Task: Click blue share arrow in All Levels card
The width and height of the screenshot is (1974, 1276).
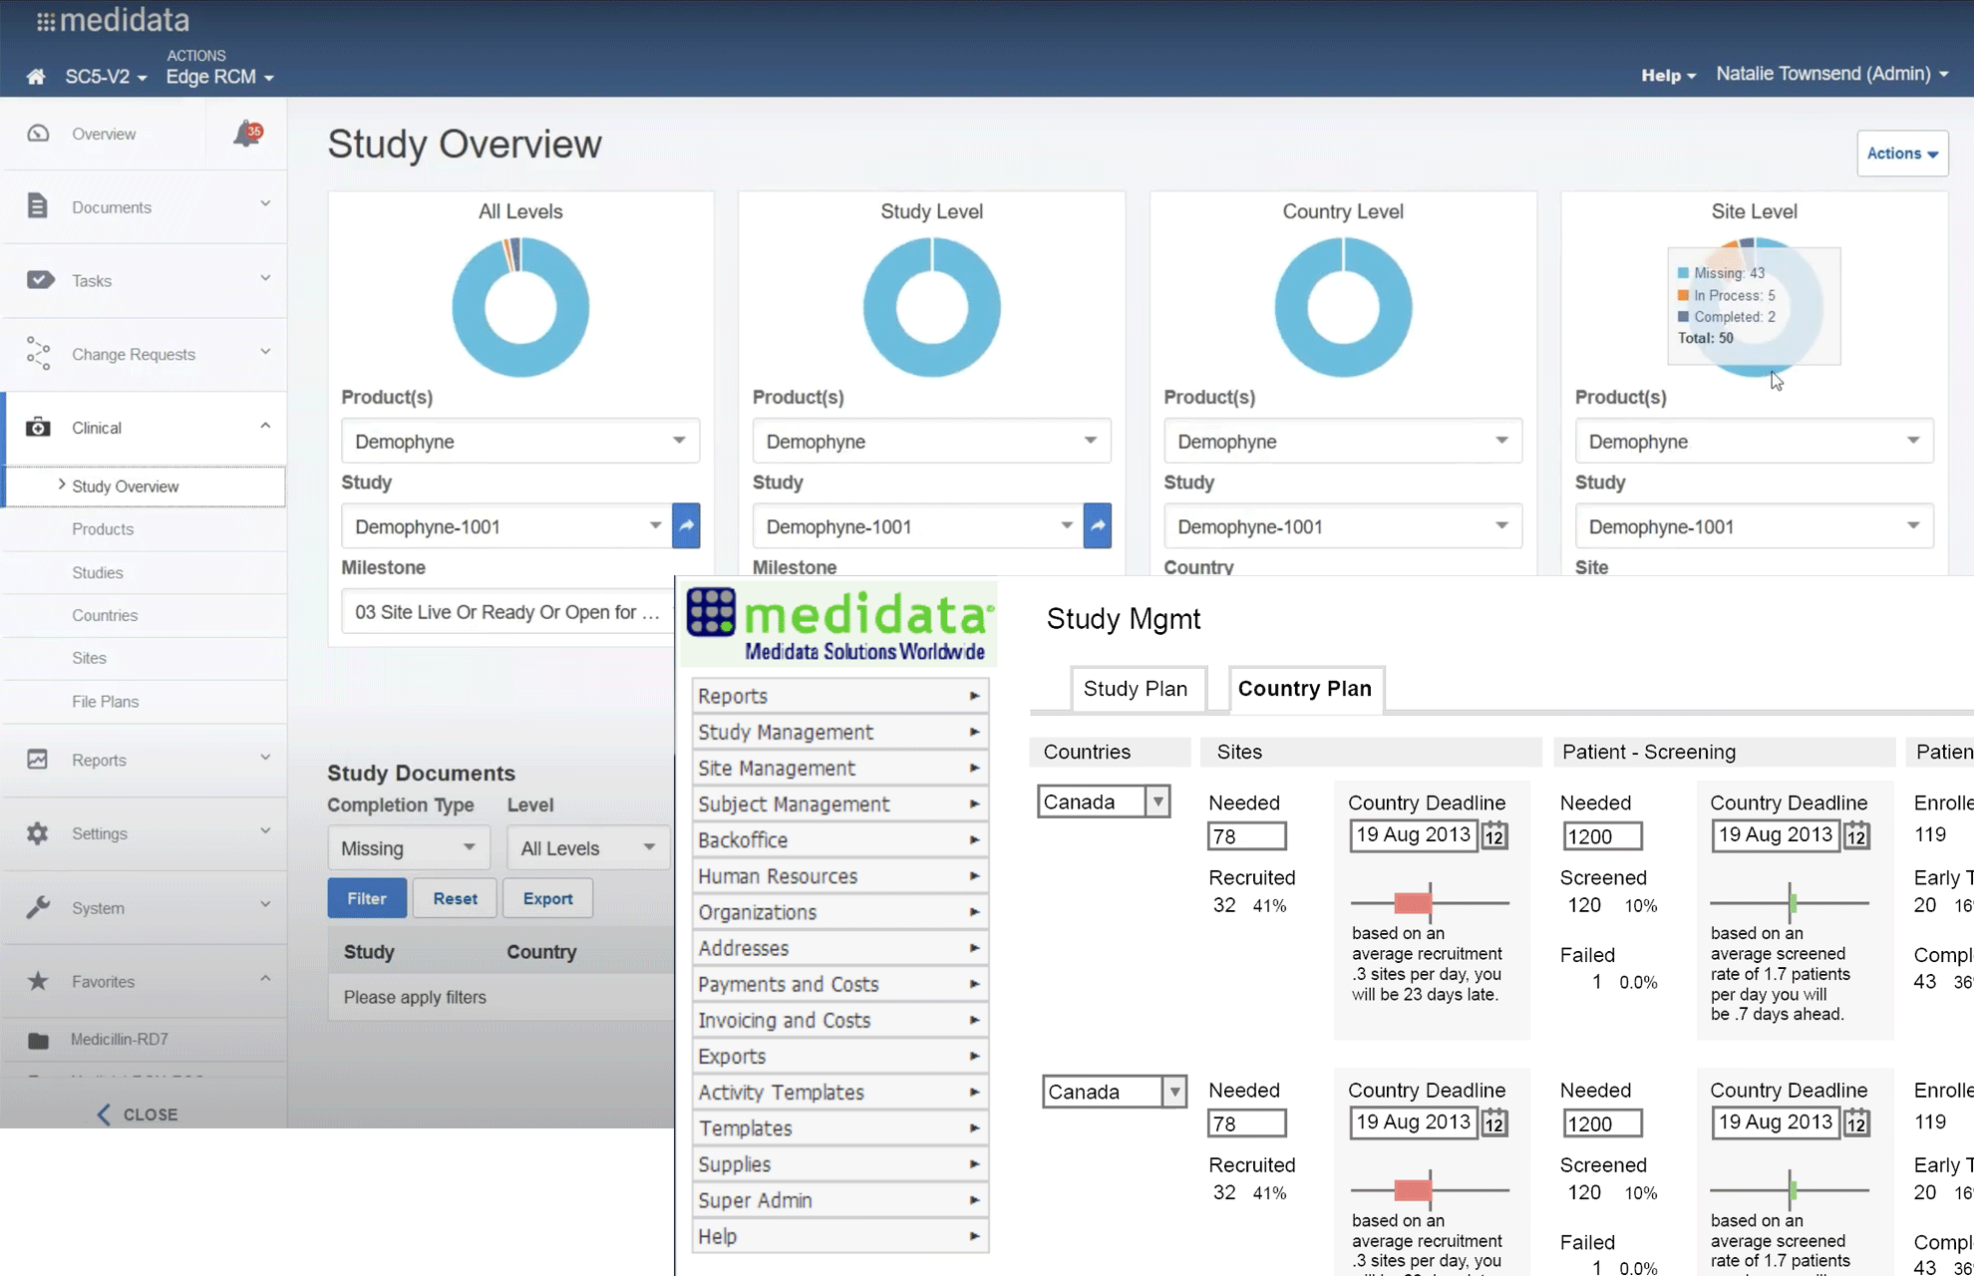Action: click(x=686, y=525)
